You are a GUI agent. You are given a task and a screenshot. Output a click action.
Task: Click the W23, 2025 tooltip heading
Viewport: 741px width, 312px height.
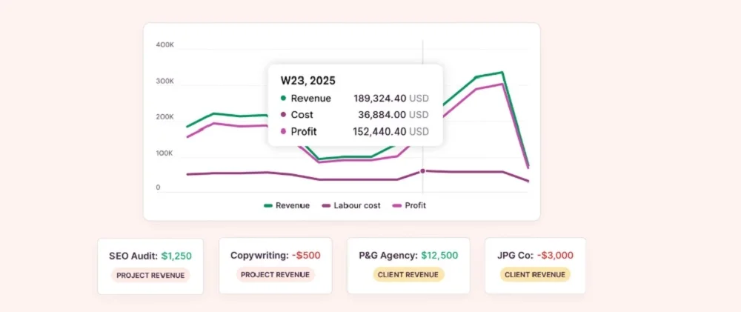[x=308, y=80]
